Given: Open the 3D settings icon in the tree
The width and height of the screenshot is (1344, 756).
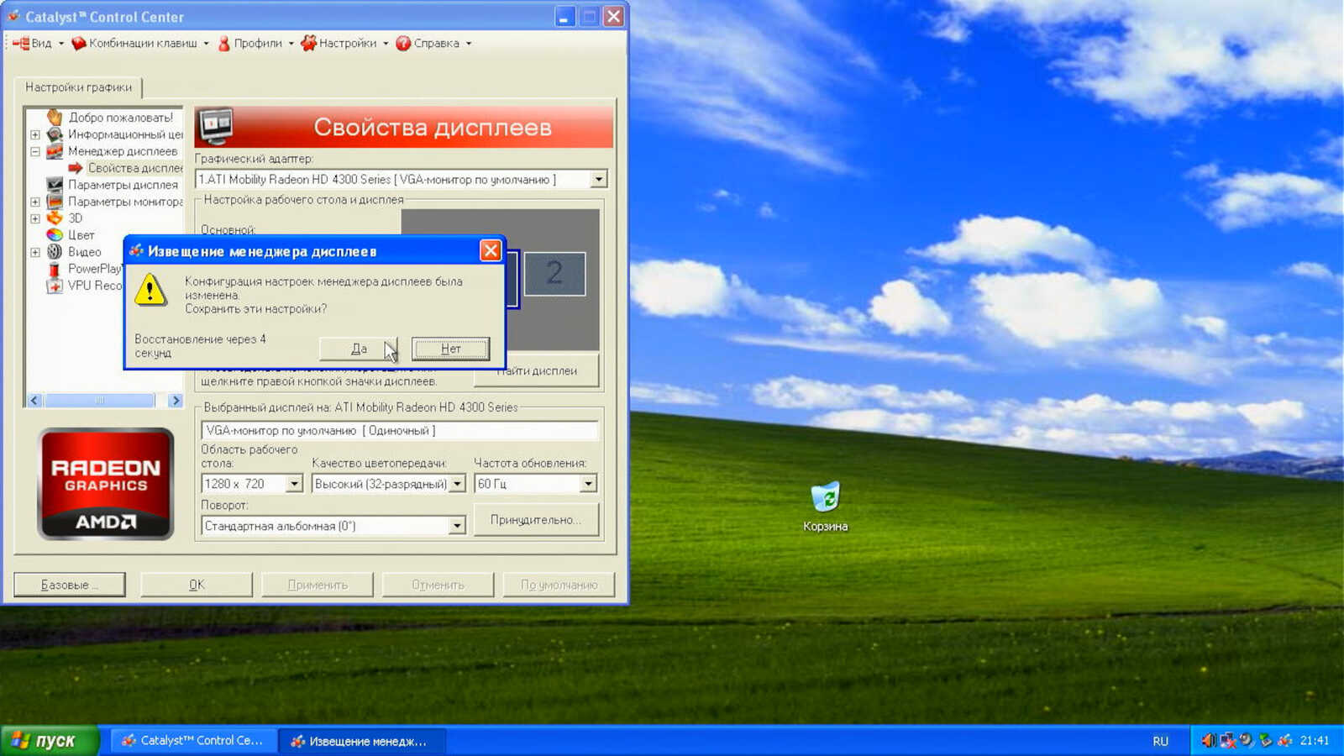Looking at the screenshot, I should coord(55,218).
